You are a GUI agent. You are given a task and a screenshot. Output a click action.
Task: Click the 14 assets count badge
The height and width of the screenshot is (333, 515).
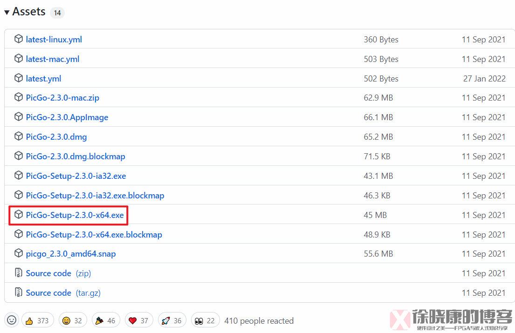coord(57,13)
